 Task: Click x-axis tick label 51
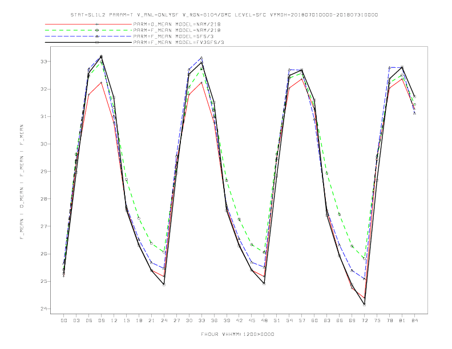[x=277, y=320]
